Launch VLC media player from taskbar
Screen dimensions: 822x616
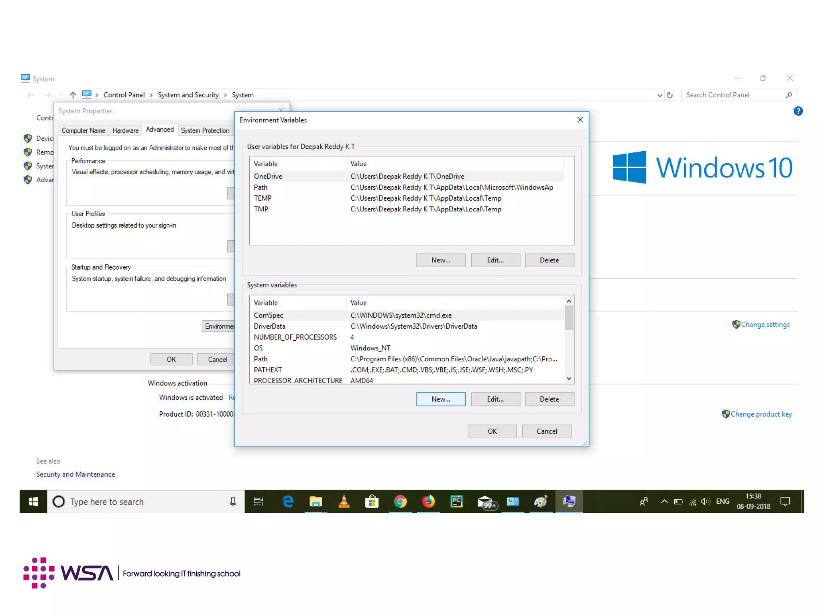click(x=344, y=501)
